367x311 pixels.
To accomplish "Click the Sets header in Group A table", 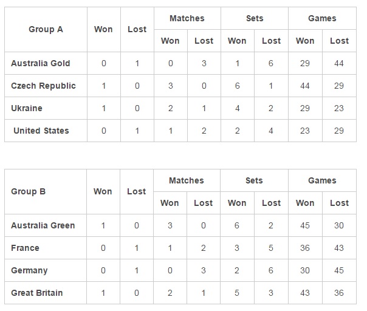I will click(254, 18).
